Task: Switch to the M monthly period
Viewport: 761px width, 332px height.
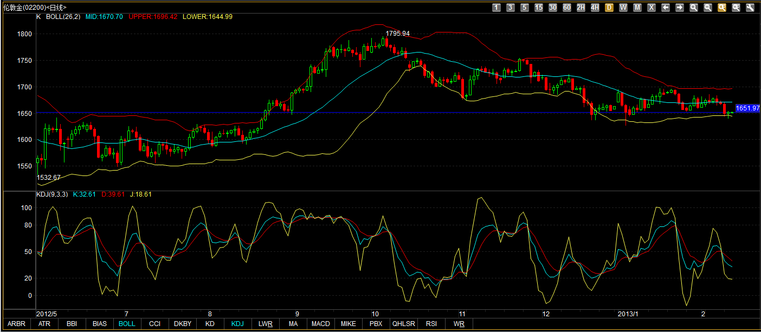Action: point(637,8)
